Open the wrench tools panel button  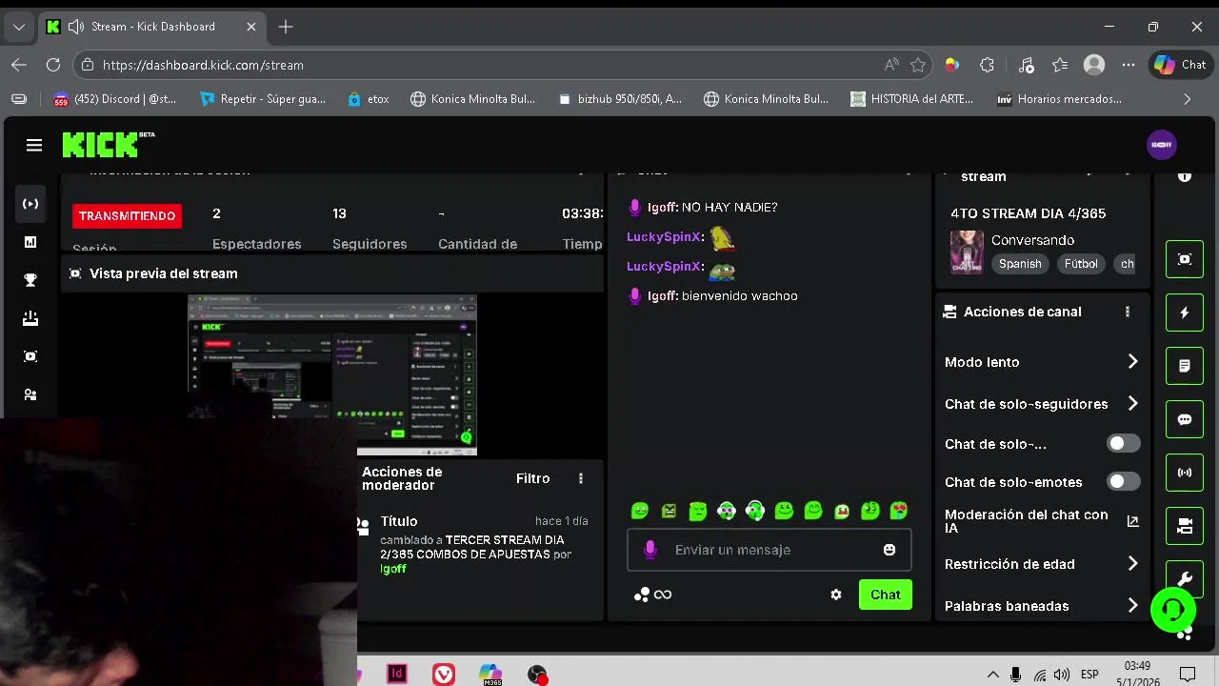(x=1185, y=579)
